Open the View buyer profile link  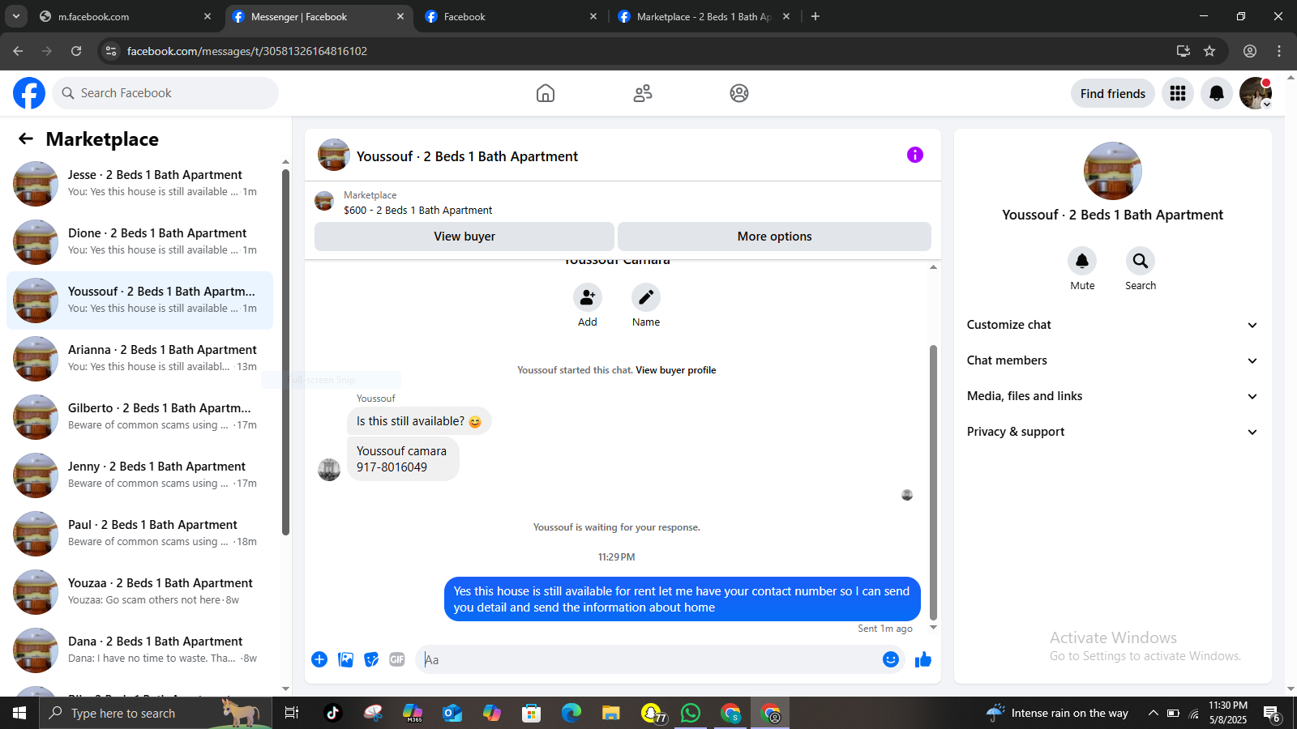tap(676, 370)
